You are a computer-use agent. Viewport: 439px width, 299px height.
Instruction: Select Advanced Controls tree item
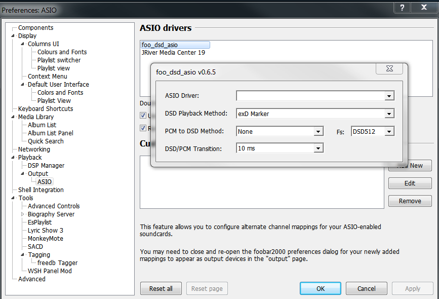(x=54, y=206)
